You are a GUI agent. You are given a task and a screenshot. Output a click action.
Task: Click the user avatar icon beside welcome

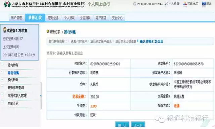(5, 30)
